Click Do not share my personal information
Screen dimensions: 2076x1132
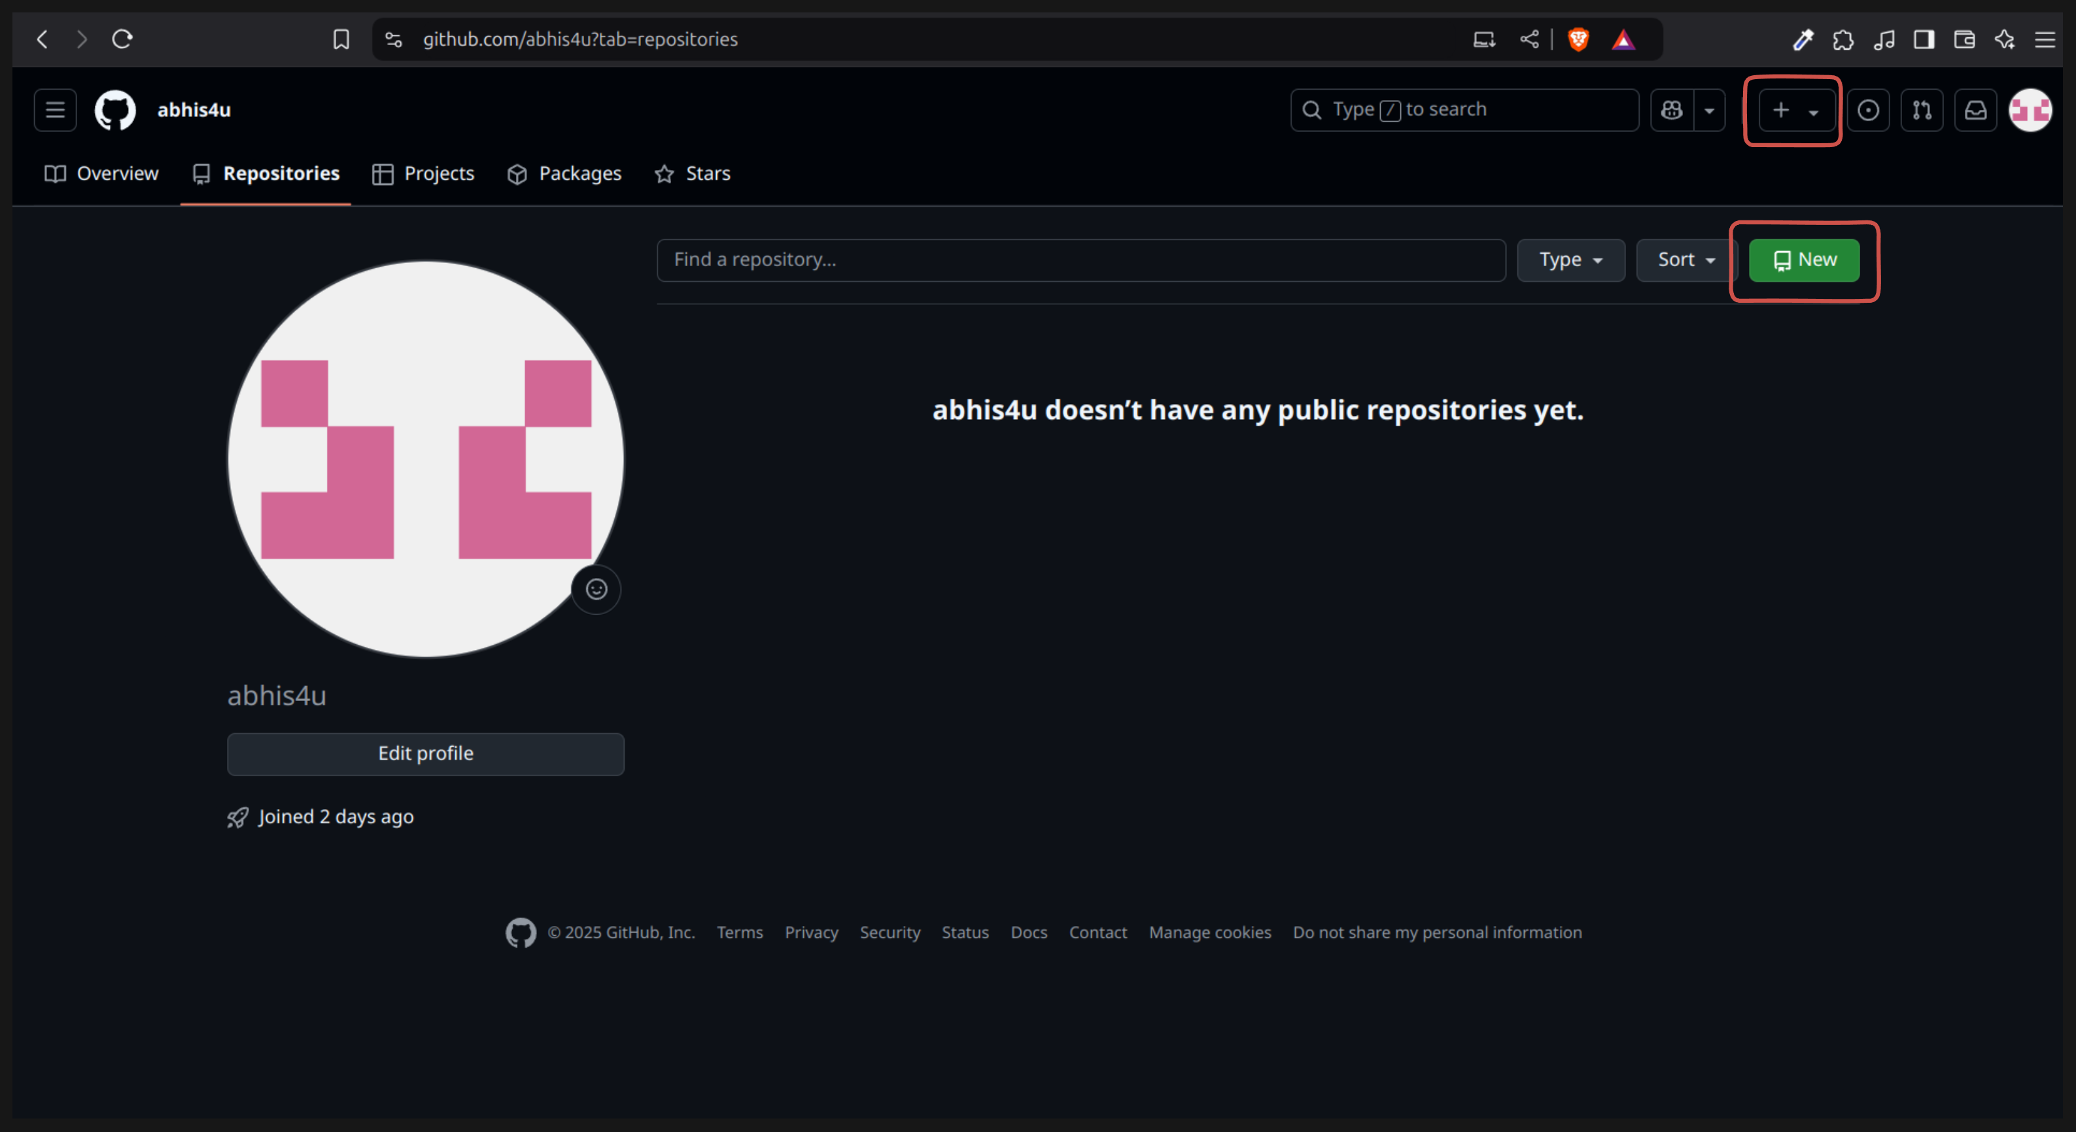click(1437, 932)
